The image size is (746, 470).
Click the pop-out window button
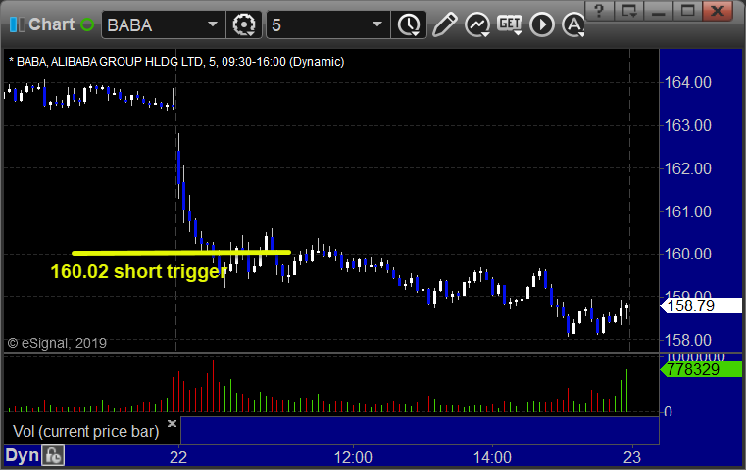point(628,10)
